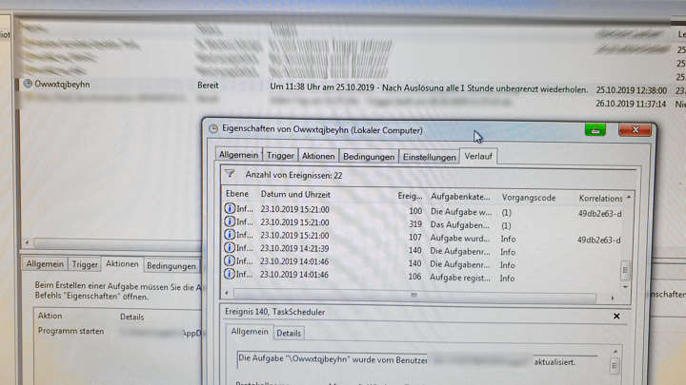Select the Owwxtqjbeyhn task row icon
Viewport: 686px width, 385px height.
coord(28,84)
